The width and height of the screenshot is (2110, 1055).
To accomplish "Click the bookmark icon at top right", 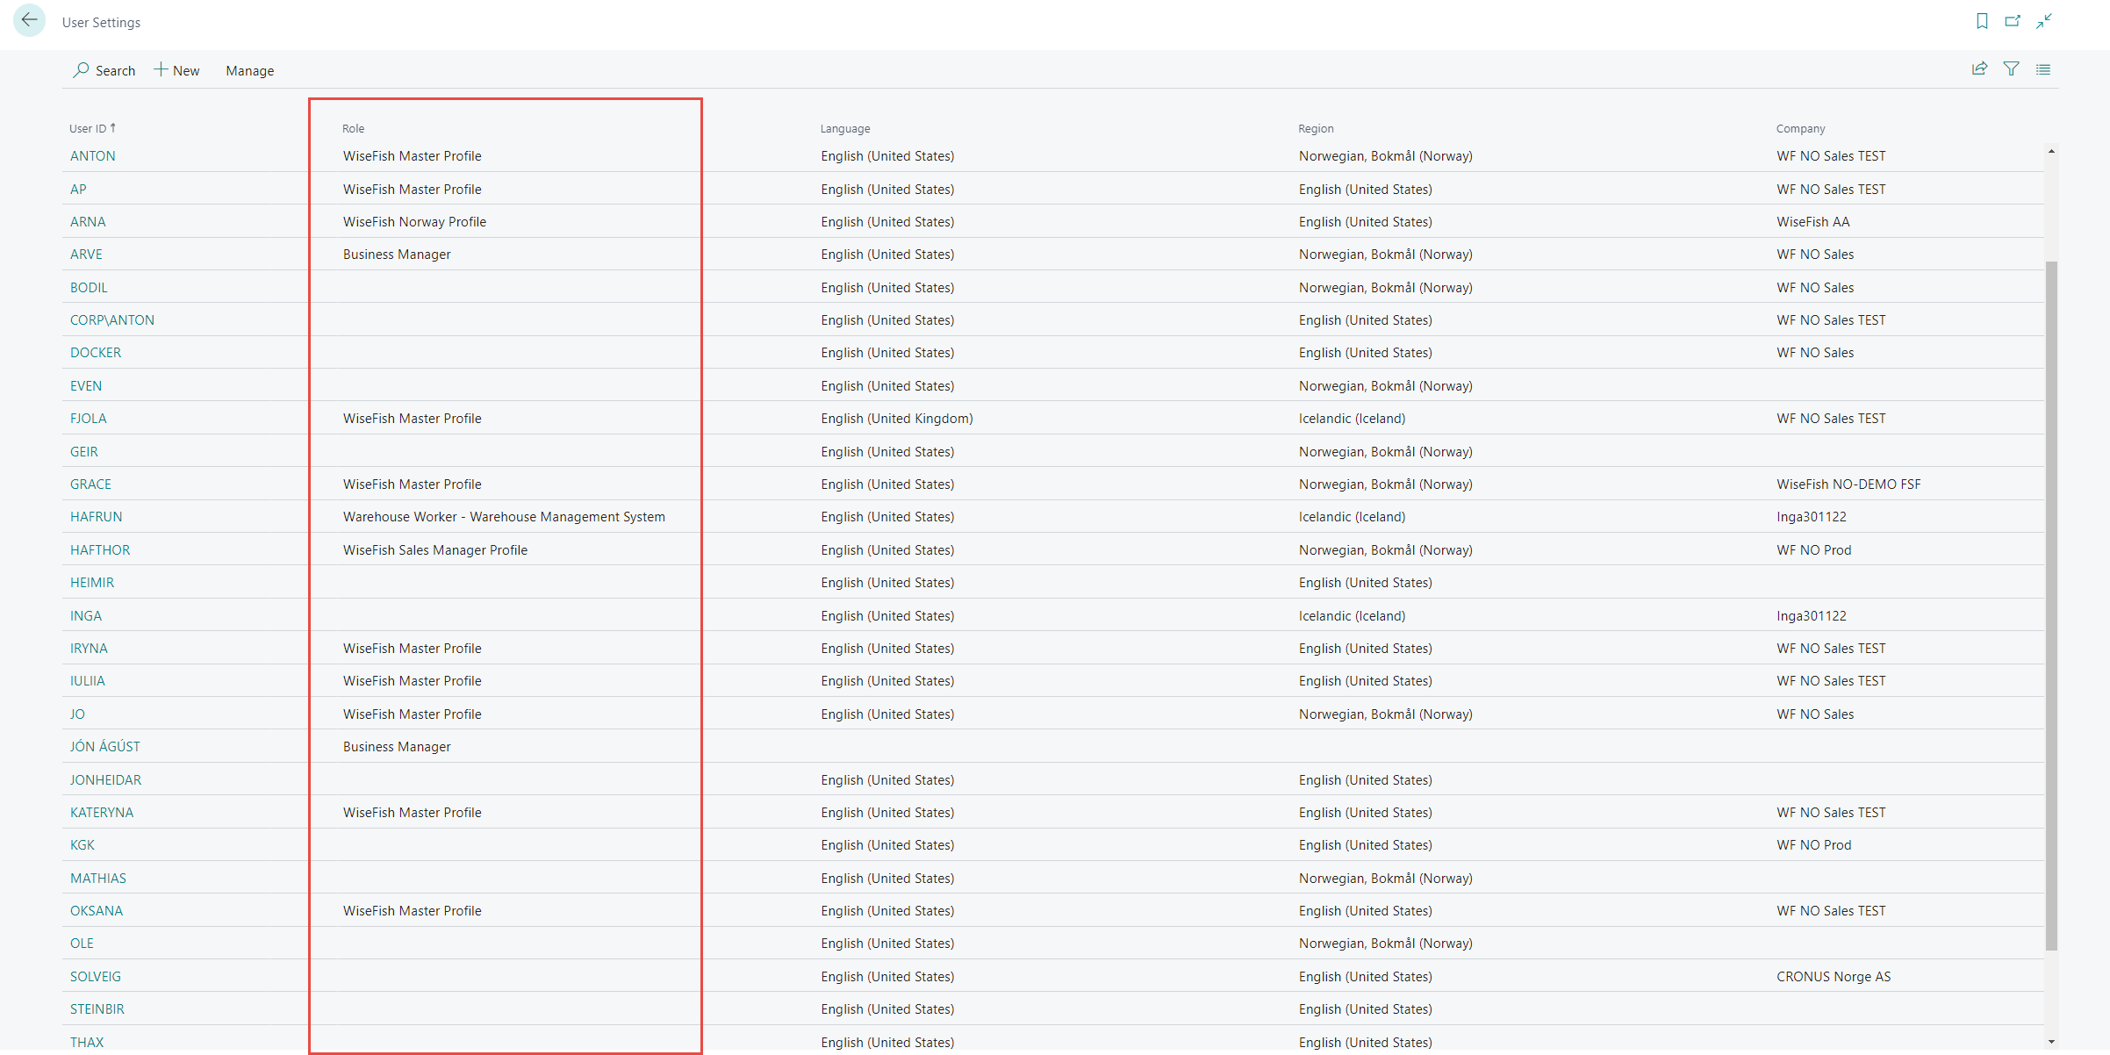I will 1982,21.
